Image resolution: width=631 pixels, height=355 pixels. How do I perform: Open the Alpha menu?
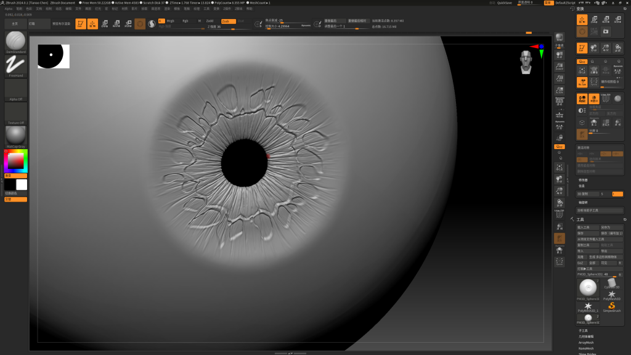[8, 9]
